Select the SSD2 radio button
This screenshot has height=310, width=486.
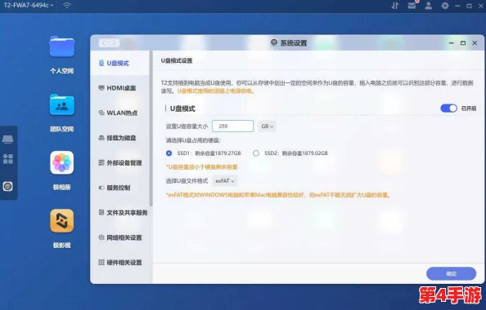256,153
